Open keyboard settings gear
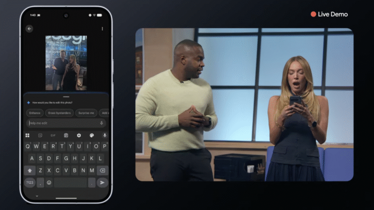374x210 pixels. tap(79, 136)
